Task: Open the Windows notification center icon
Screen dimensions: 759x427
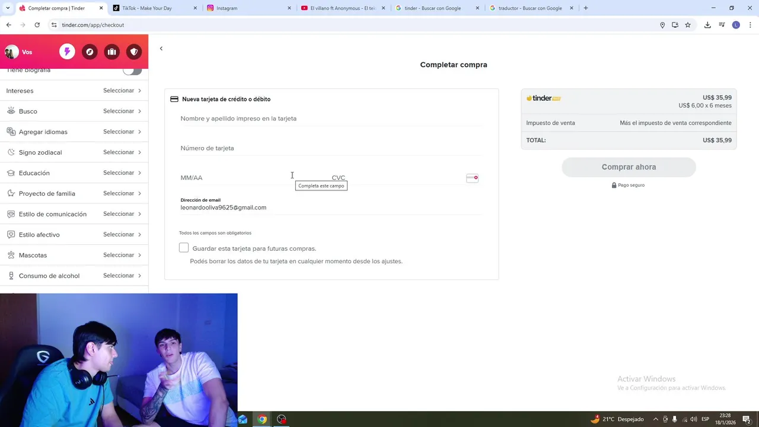Action: (x=747, y=420)
